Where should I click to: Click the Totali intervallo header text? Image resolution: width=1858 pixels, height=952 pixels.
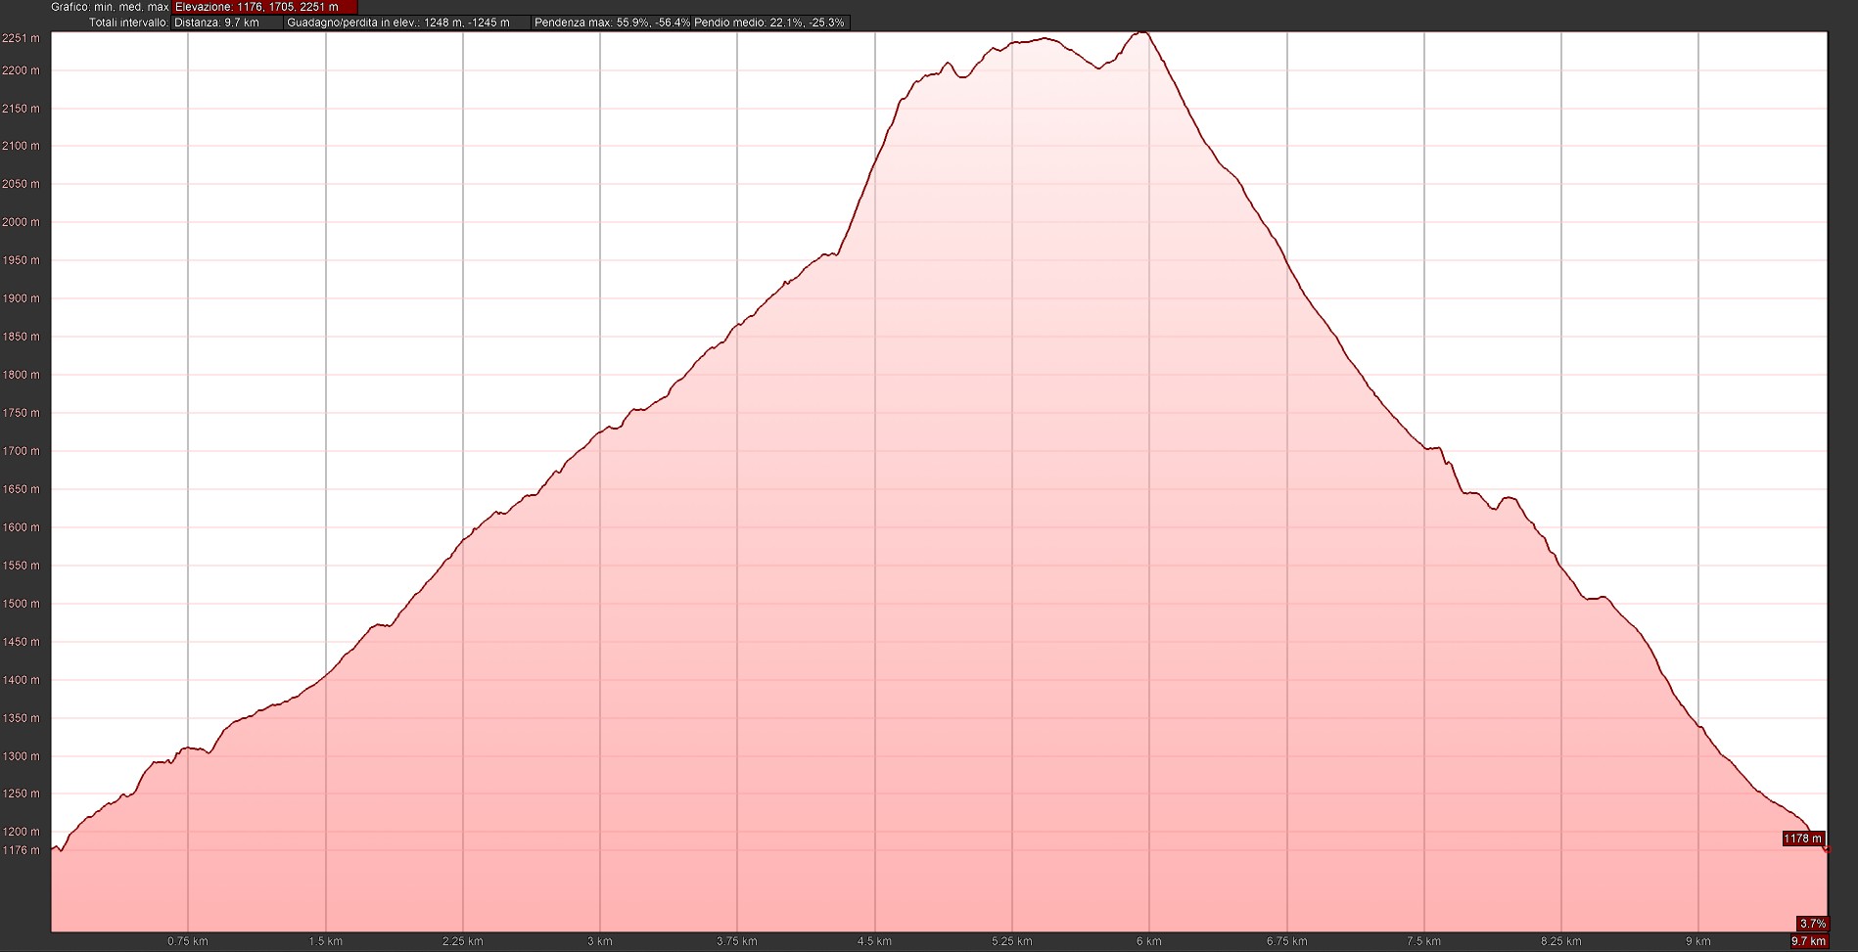pyautogui.click(x=128, y=23)
